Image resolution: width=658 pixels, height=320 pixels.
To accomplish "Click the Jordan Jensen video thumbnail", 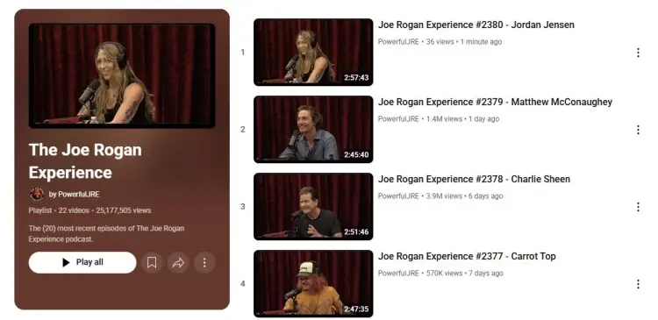I will click(x=313, y=52).
